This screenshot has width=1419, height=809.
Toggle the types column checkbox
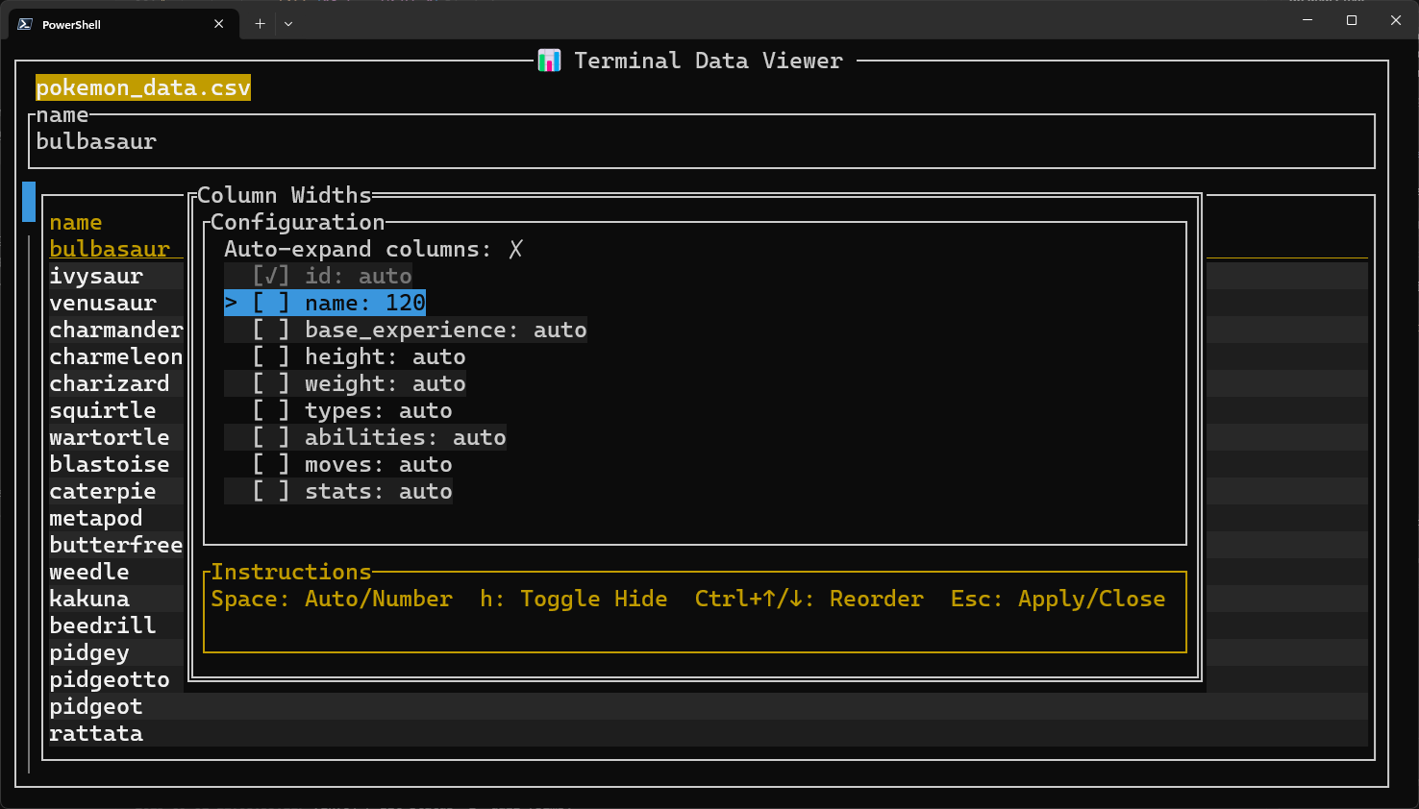271,411
